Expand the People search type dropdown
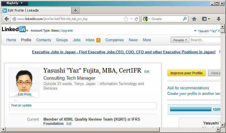Image resolution: width=226 pixels, height=133 pixels. 180,40
